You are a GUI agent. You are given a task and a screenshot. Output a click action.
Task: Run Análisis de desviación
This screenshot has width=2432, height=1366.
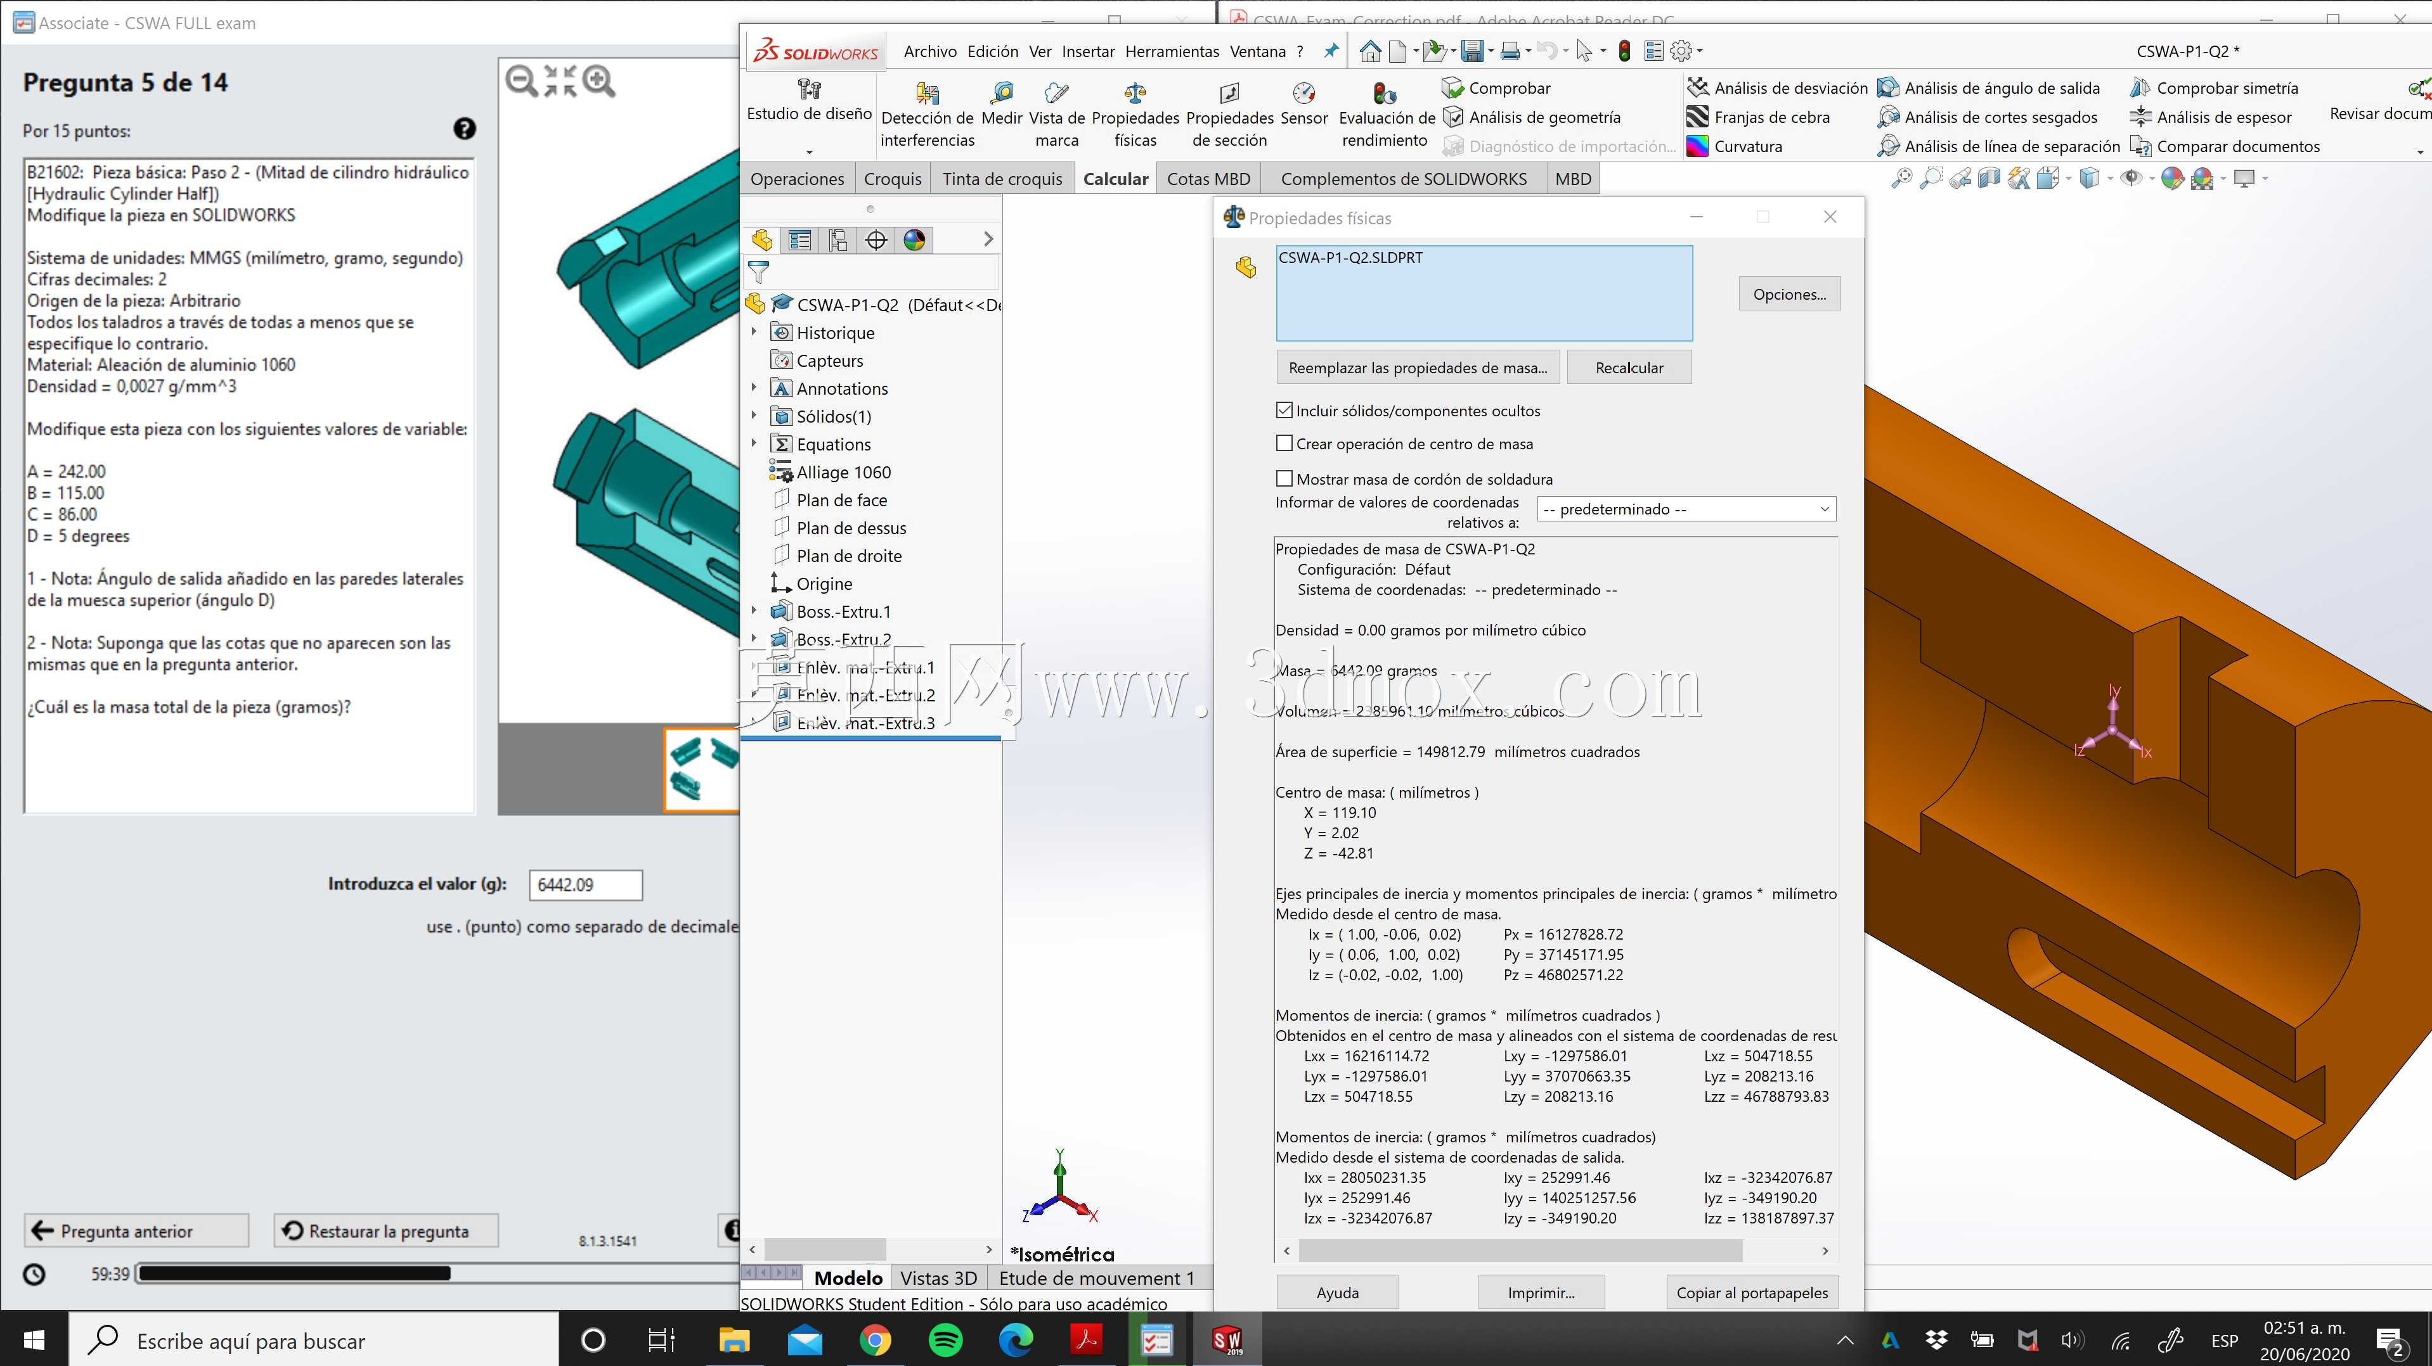(1778, 87)
